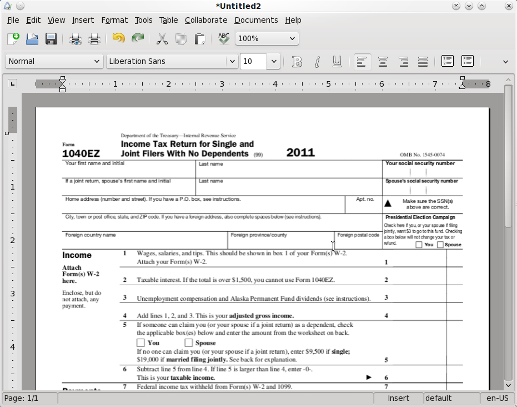Screen dimensions: 517x407
Task: Open the File menu
Action: [x=13, y=20]
